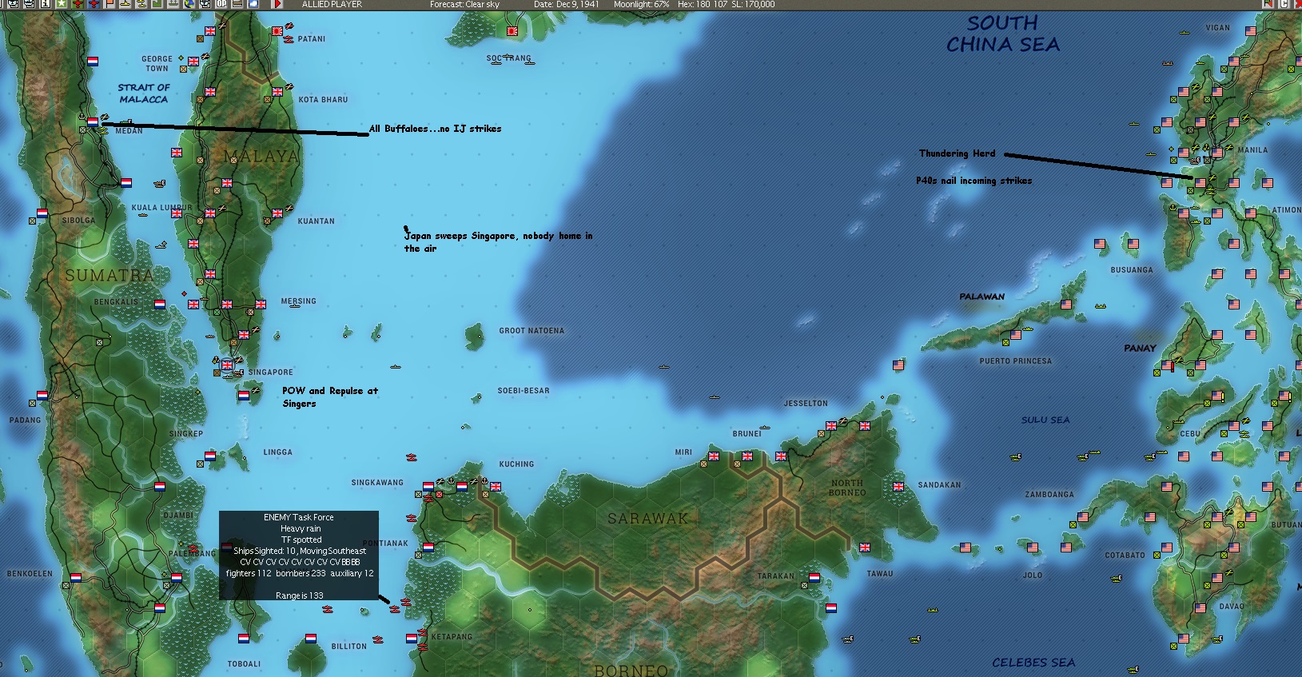This screenshot has width=1302, height=677.
Task: Click the "All Buffaloes...no IJ strikes" note
Action: point(436,129)
